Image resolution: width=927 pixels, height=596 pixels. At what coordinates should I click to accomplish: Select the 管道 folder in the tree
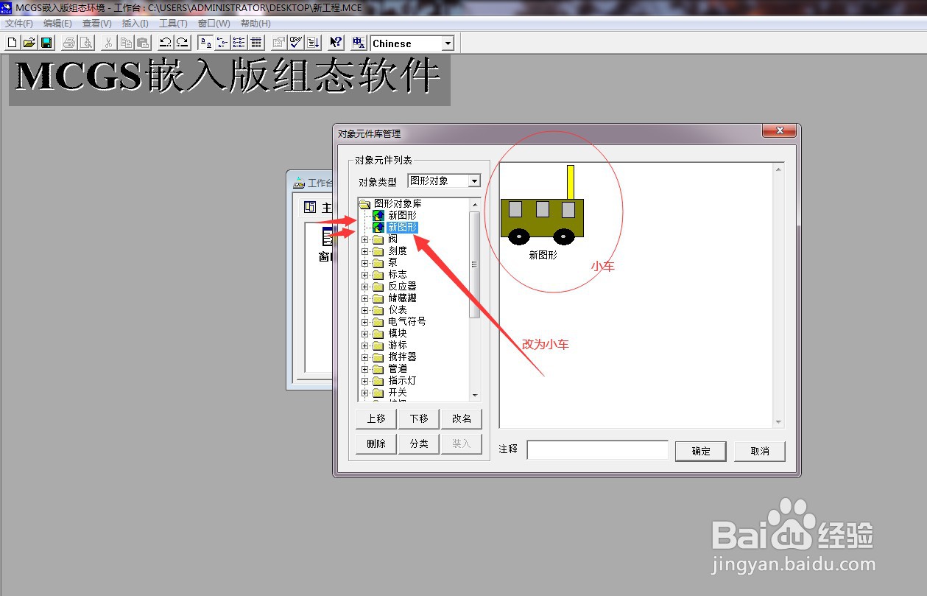(398, 368)
